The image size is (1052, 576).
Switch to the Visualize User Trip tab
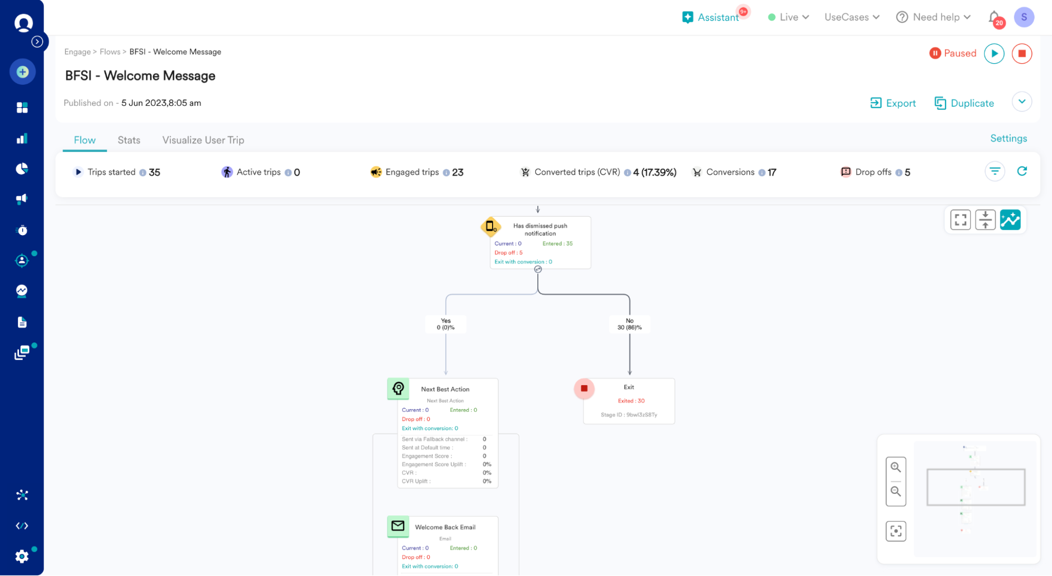click(x=203, y=140)
